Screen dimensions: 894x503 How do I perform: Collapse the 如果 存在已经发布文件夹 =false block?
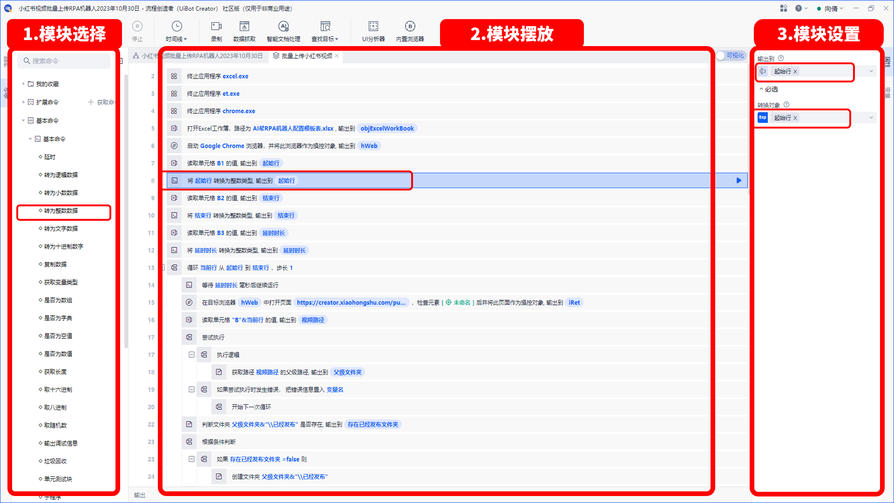[x=191, y=459]
